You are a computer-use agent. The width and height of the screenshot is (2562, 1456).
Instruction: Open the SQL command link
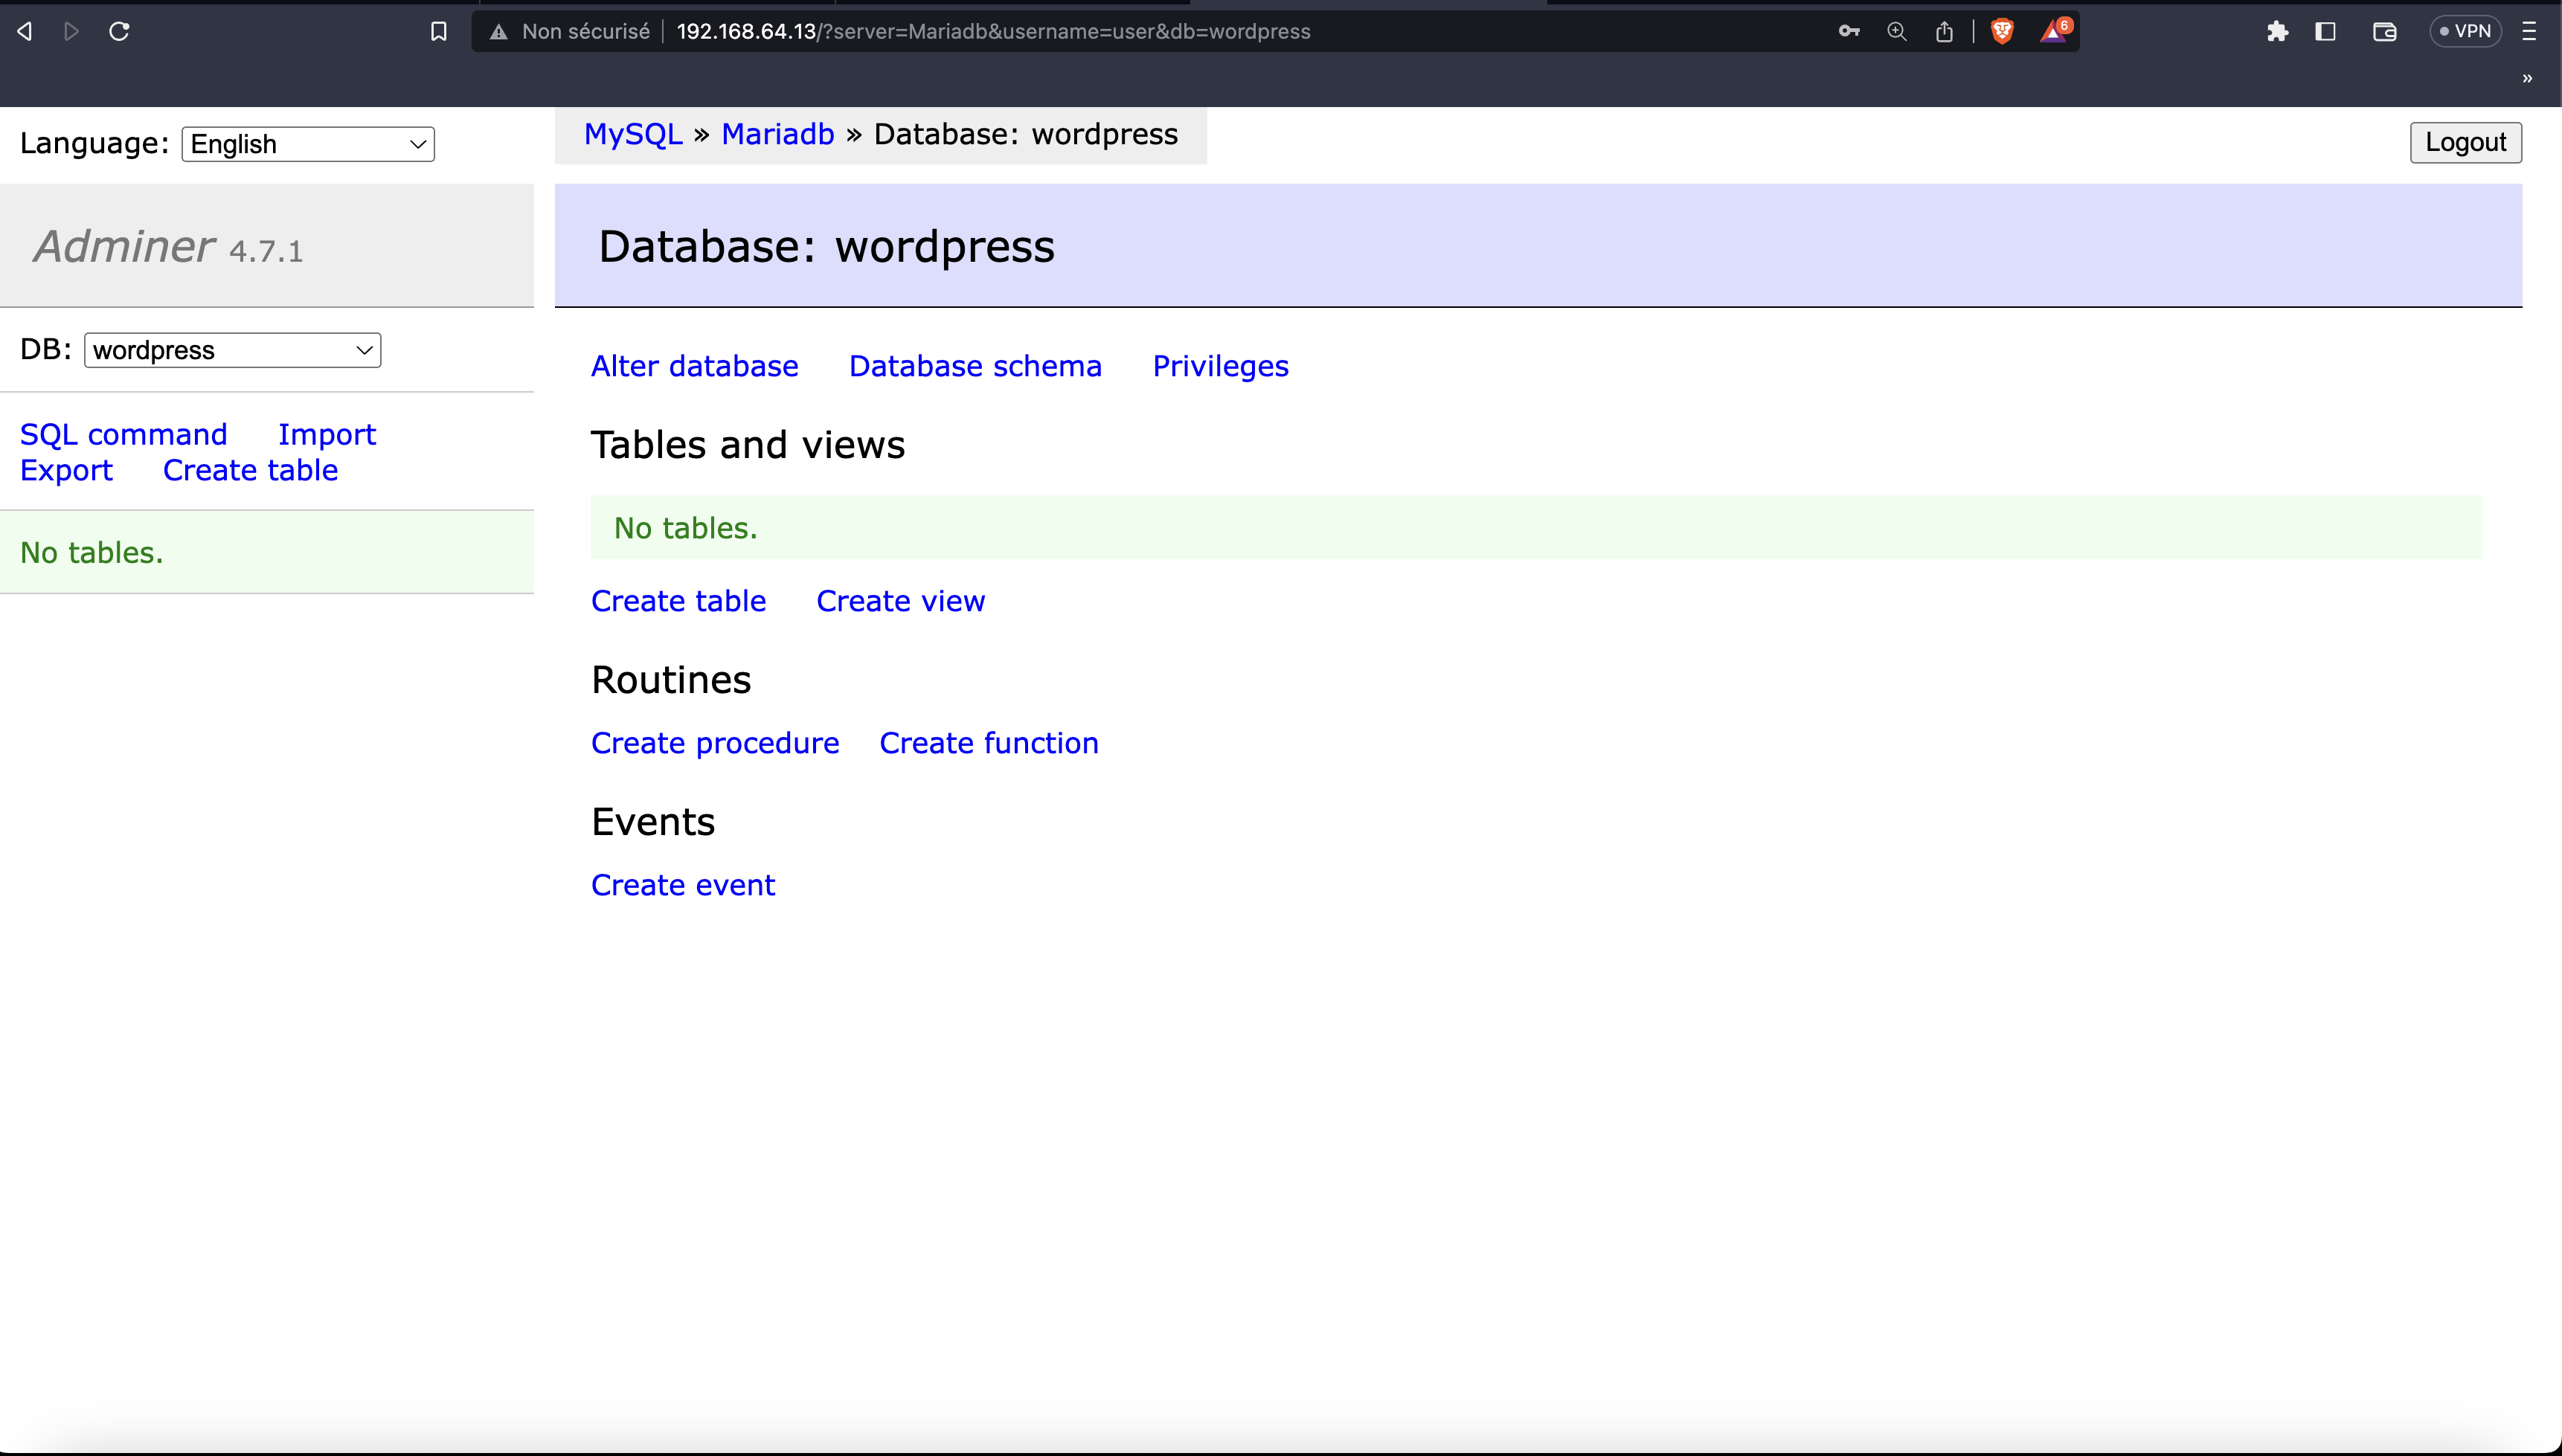click(x=123, y=434)
